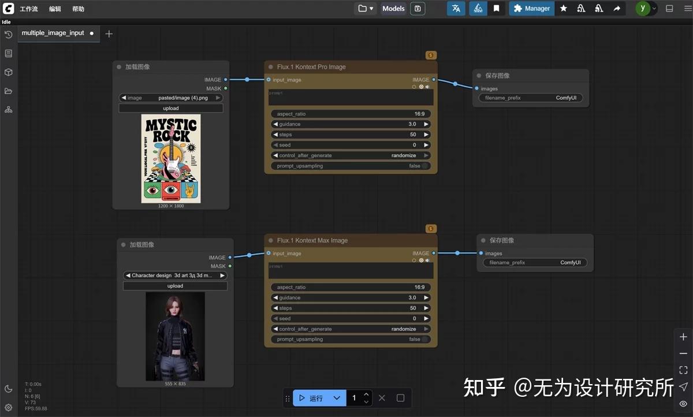Viewport: 693px width, 417px height.
Task: Click the queue history icon in the left sidebar
Action: pyautogui.click(x=8, y=35)
